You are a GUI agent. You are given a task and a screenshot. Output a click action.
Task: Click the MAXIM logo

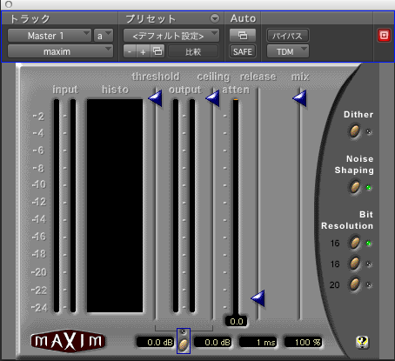click(69, 341)
